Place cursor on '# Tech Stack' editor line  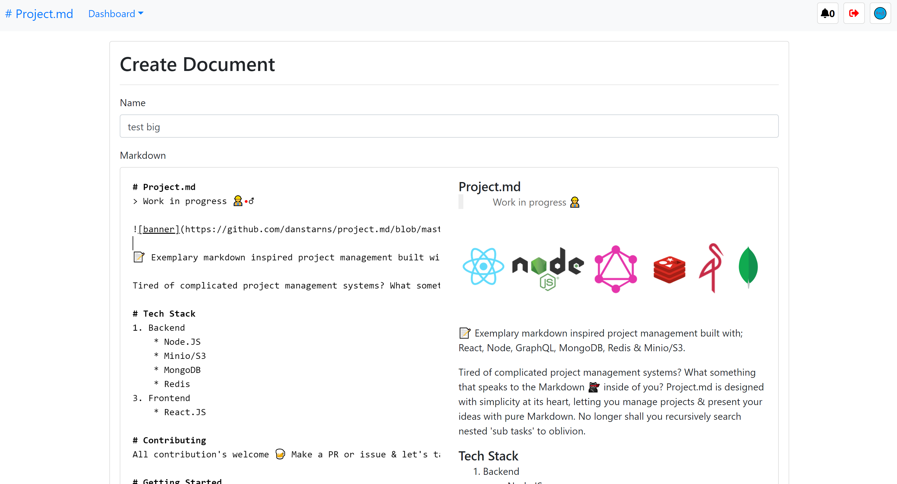(164, 314)
